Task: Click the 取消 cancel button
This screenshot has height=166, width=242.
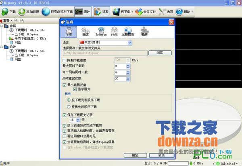Action: pos(162,156)
